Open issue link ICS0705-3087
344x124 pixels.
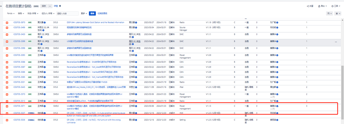click(x=19, y=67)
